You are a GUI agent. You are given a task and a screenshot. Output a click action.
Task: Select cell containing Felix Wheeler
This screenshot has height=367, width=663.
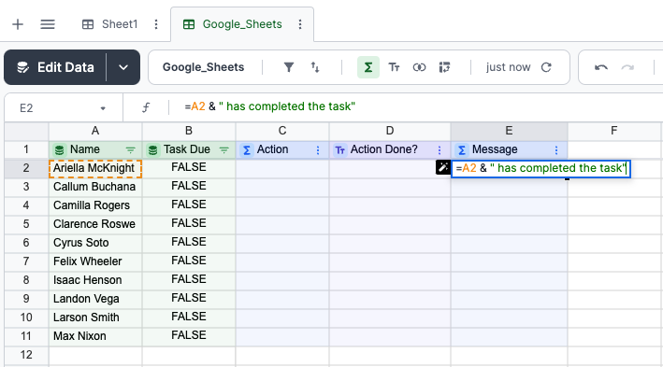95,261
